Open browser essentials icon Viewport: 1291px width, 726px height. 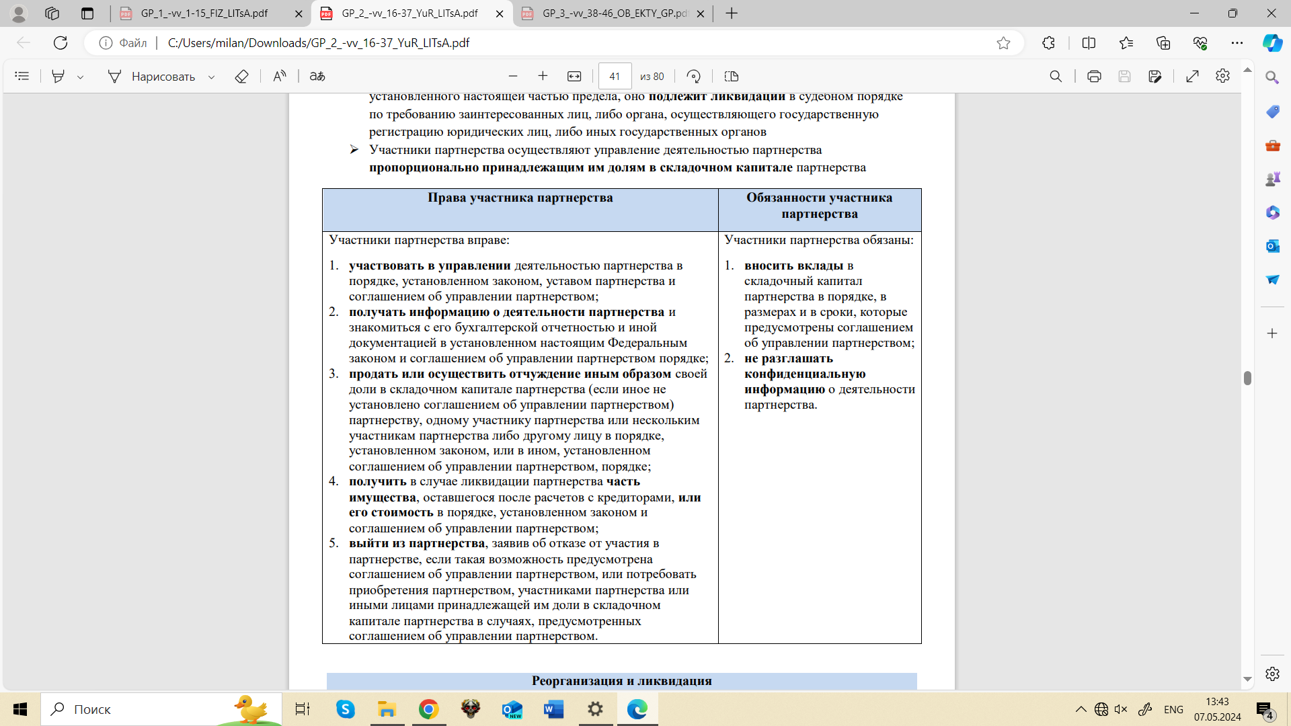tap(1200, 43)
